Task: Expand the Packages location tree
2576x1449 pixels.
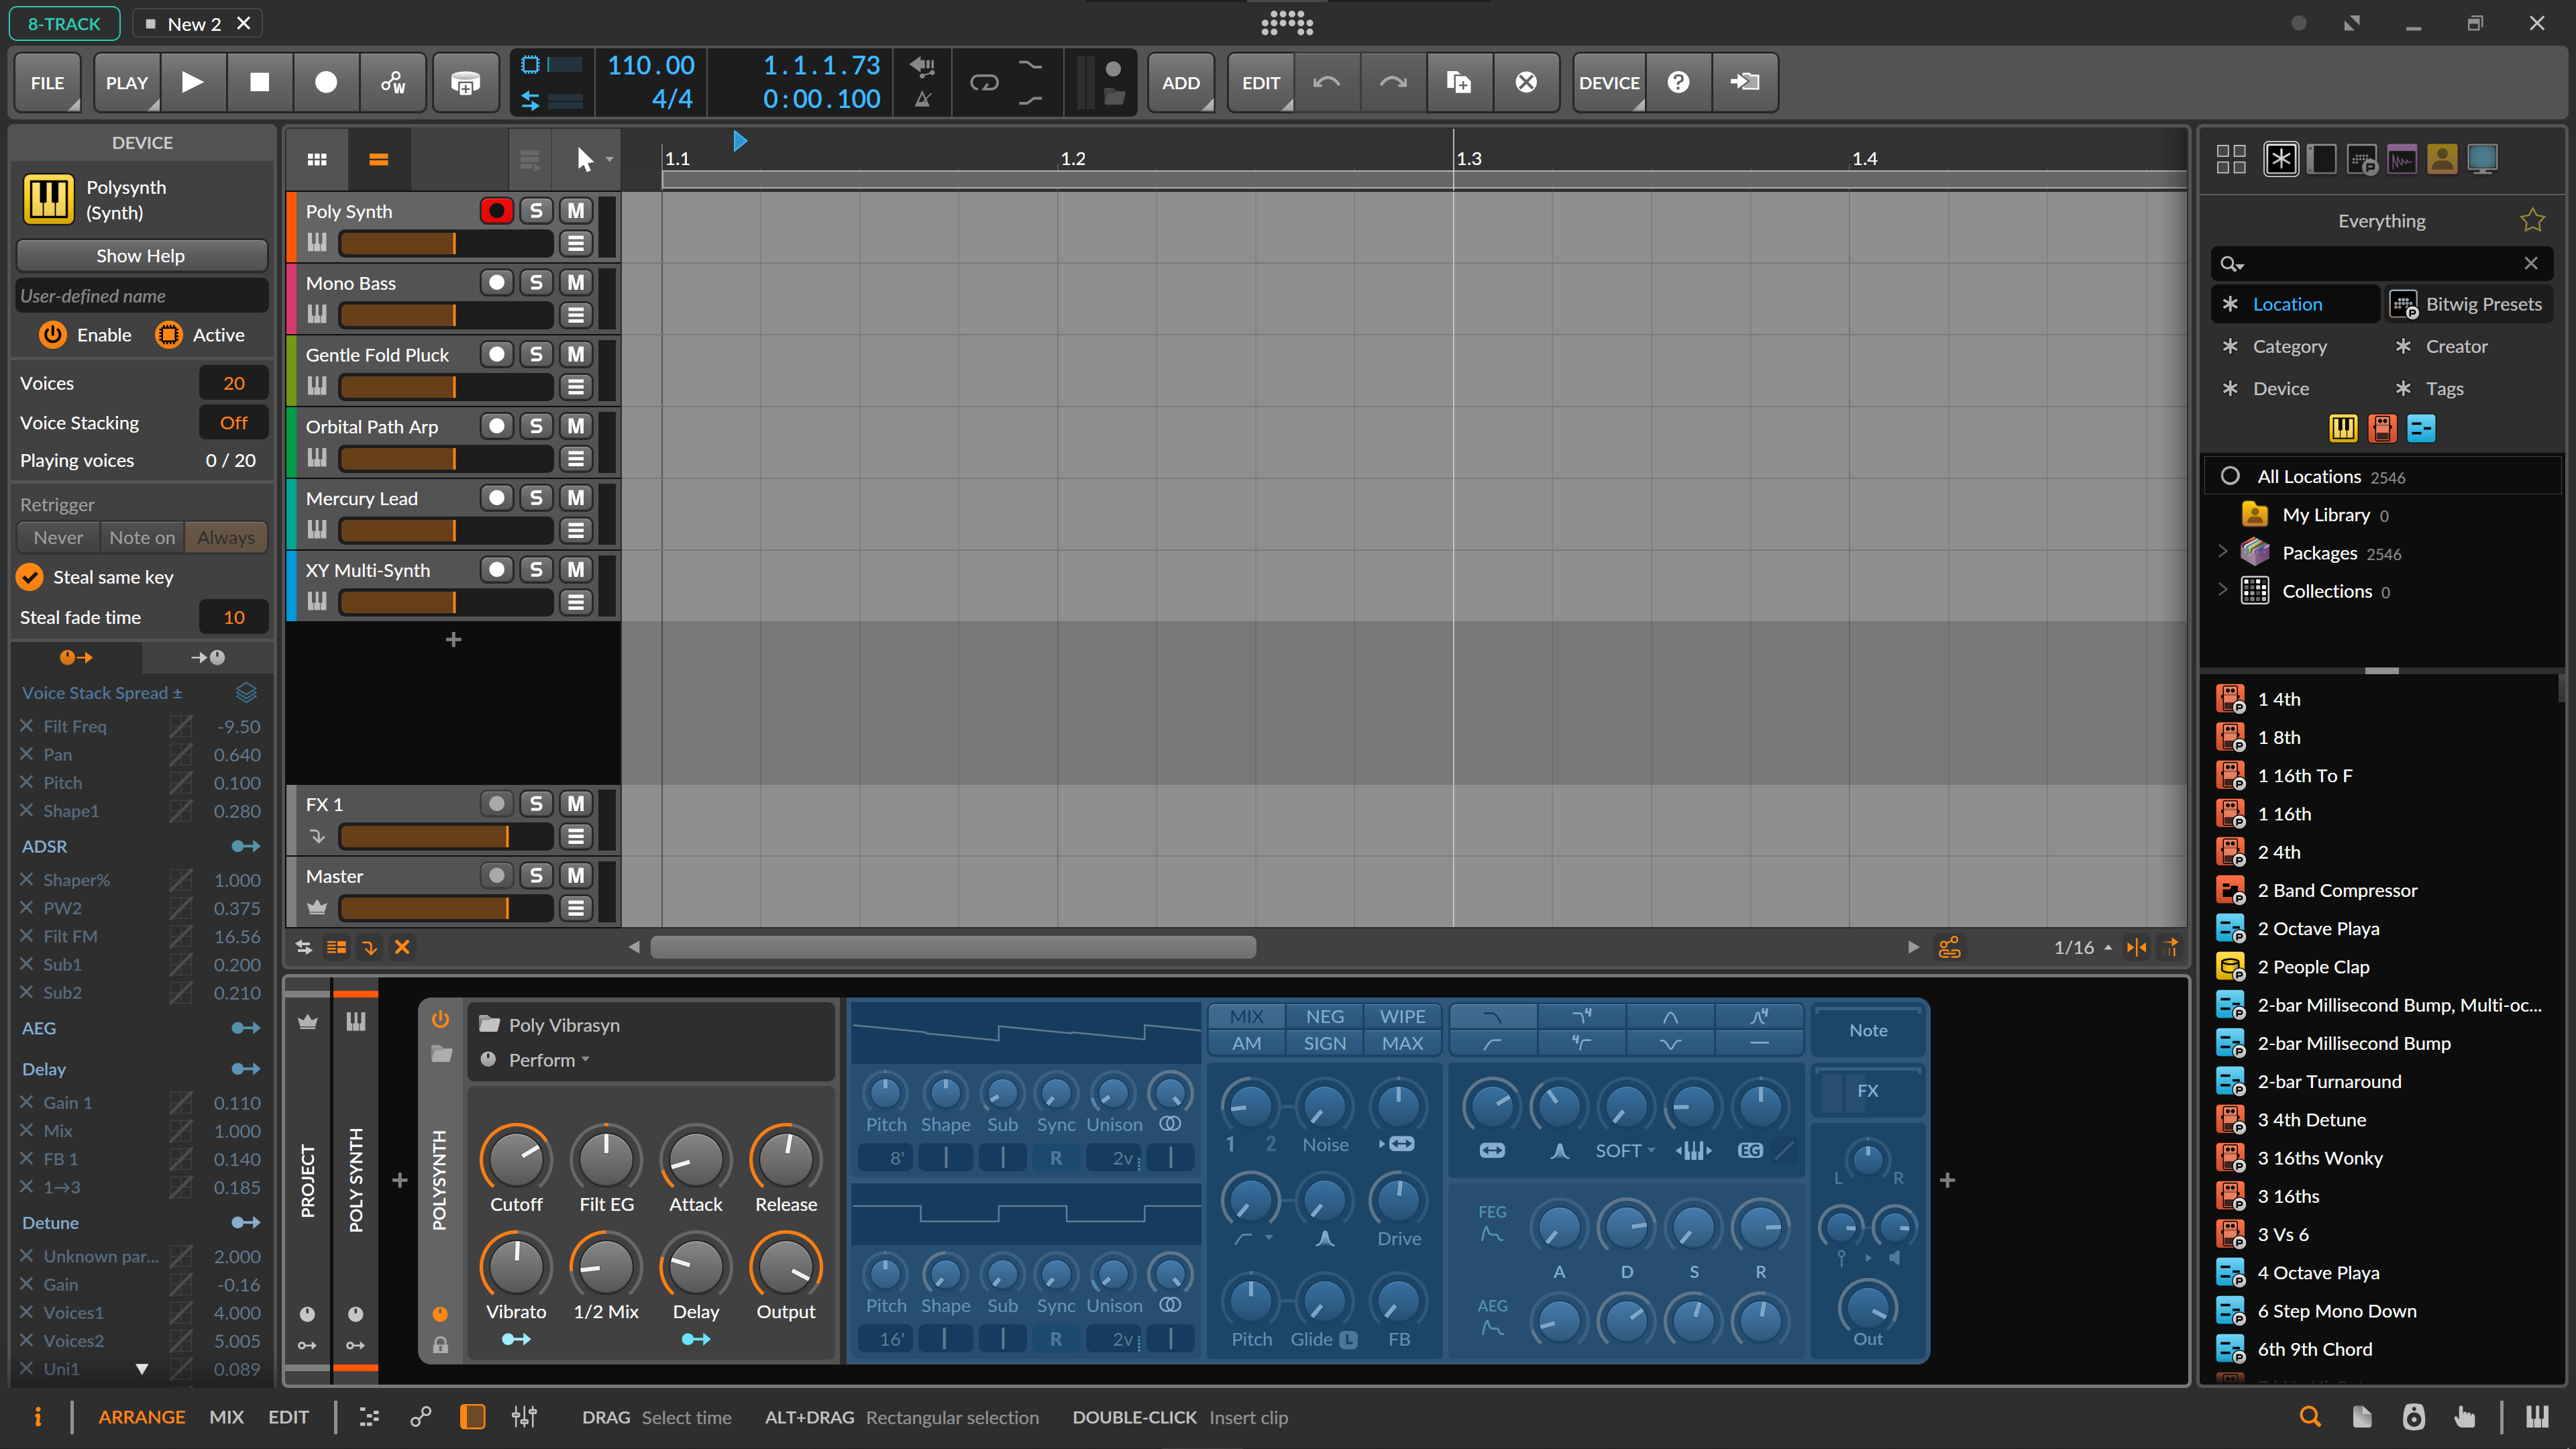Action: pyautogui.click(x=2223, y=552)
